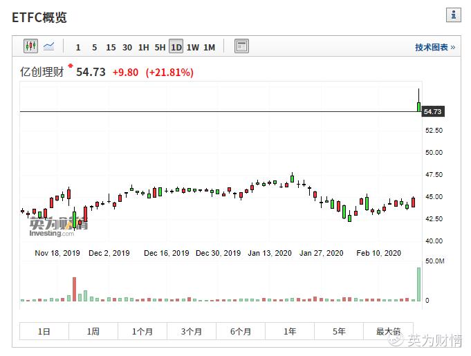The width and height of the screenshot is (471, 356).
Task: Select the 1周 range tab
Action: coord(93,331)
